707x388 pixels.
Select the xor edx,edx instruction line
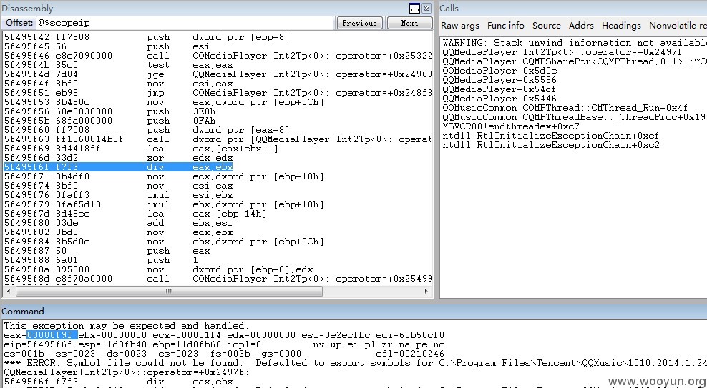[118, 158]
